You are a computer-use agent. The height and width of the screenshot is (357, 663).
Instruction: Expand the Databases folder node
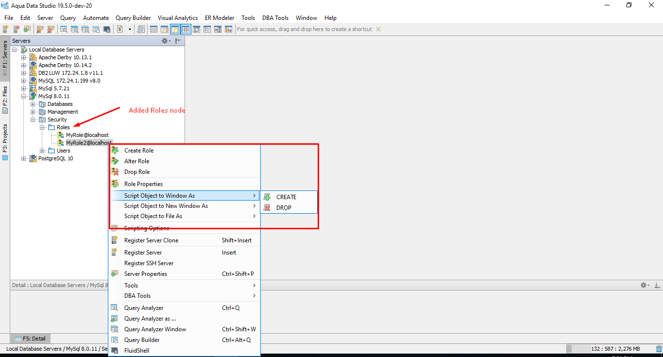pos(33,104)
